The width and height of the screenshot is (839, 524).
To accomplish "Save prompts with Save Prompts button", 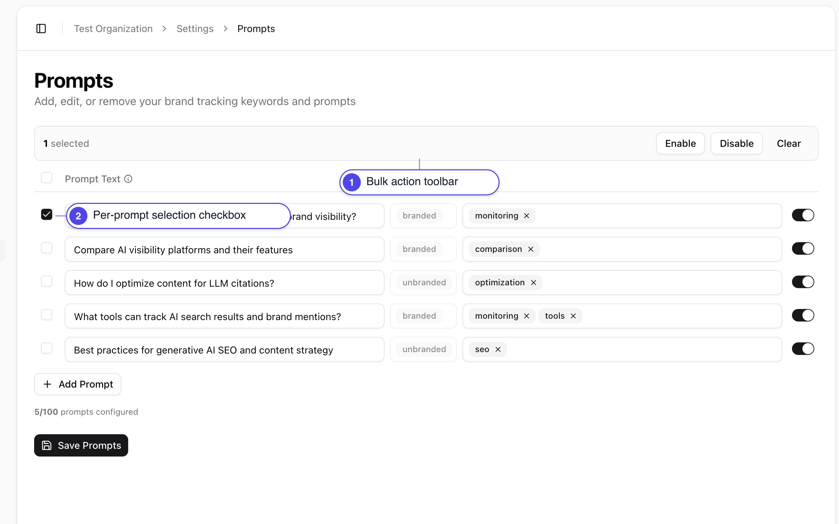I will coord(81,445).
